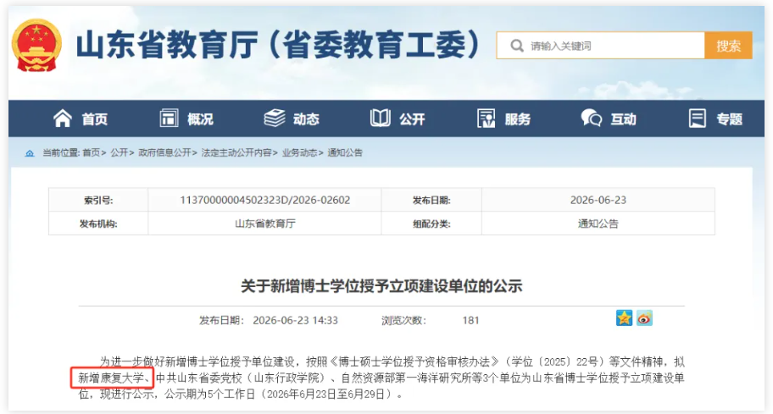This screenshot has width=773, height=414.
Task: Click the chat bubble icon beside 互动
Action: [x=592, y=119]
